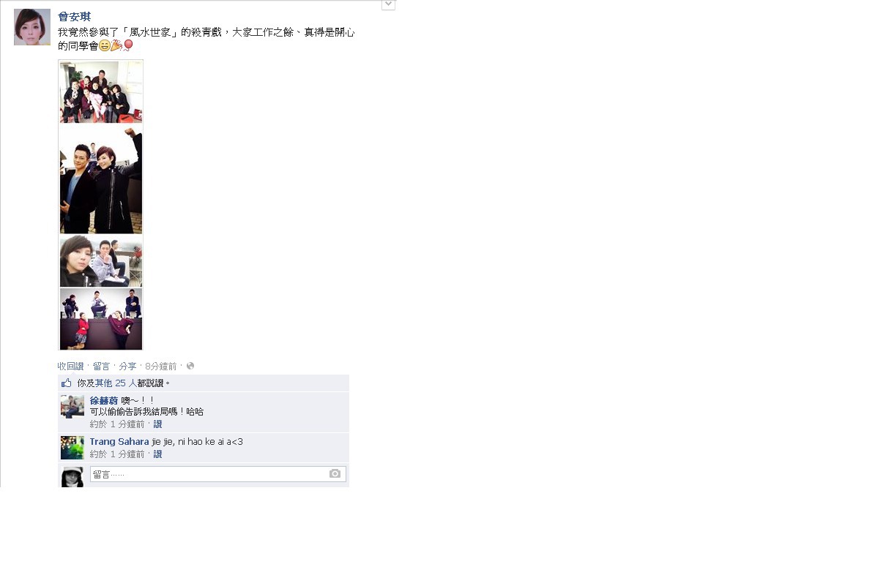Open 曾安琪's profile name link
This screenshot has width=886, height=586.
(x=75, y=16)
